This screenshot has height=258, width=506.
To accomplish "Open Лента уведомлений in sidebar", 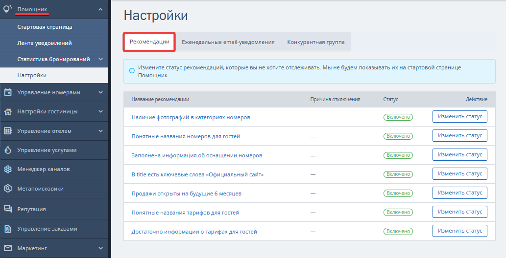I will coord(54,43).
